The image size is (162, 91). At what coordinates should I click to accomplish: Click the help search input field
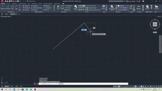click(116, 1)
